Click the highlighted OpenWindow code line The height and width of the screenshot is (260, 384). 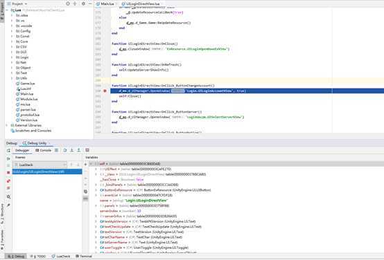[247, 91]
